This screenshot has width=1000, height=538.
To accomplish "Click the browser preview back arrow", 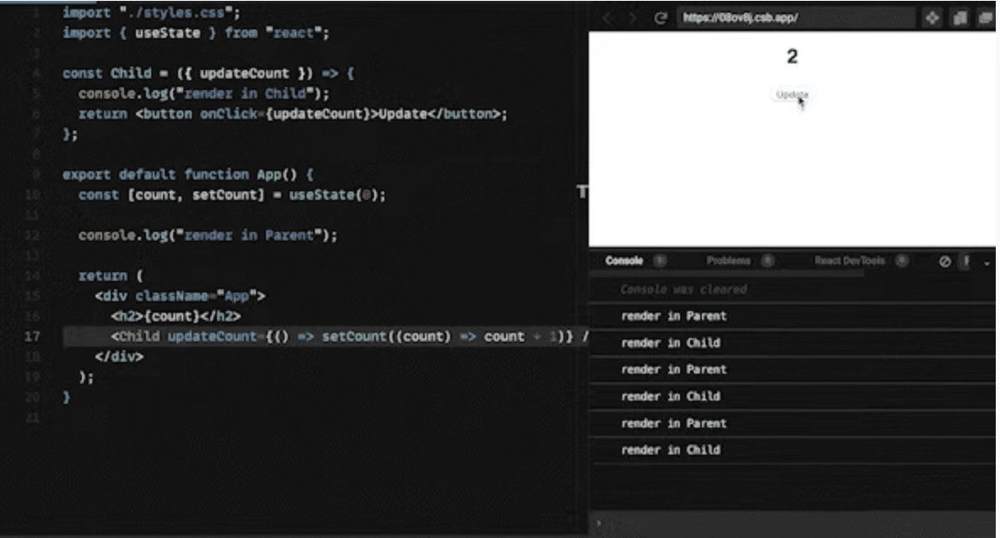I will pyautogui.click(x=608, y=18).
